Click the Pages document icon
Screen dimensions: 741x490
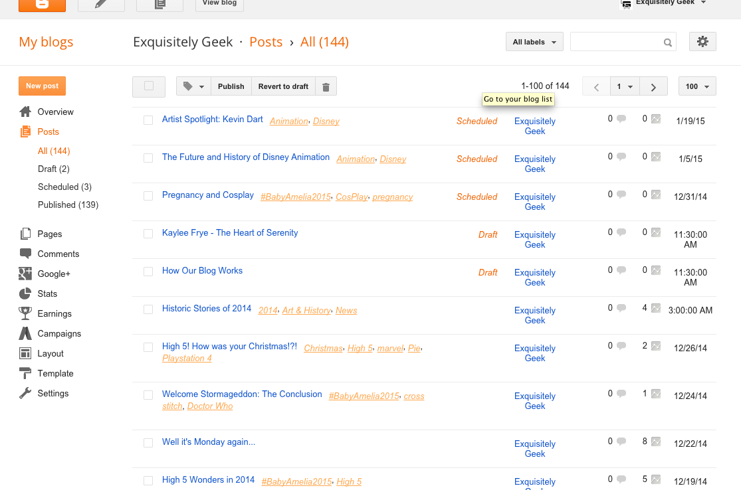[x=25, y=234]
